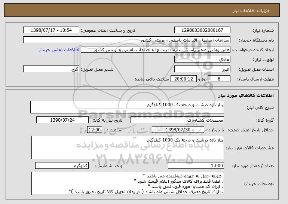Click the استان محل تحویل field البرز
The height and width of the screenshot is (204, 288).
coord(202,69)
